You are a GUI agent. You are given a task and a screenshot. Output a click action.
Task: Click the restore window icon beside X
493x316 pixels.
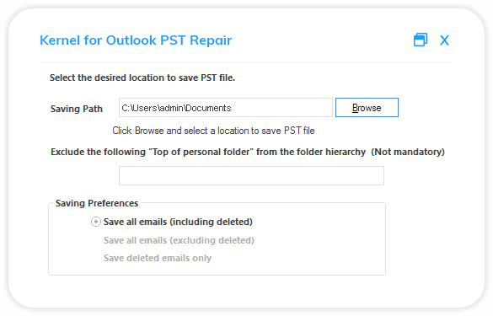click(421, 40)
